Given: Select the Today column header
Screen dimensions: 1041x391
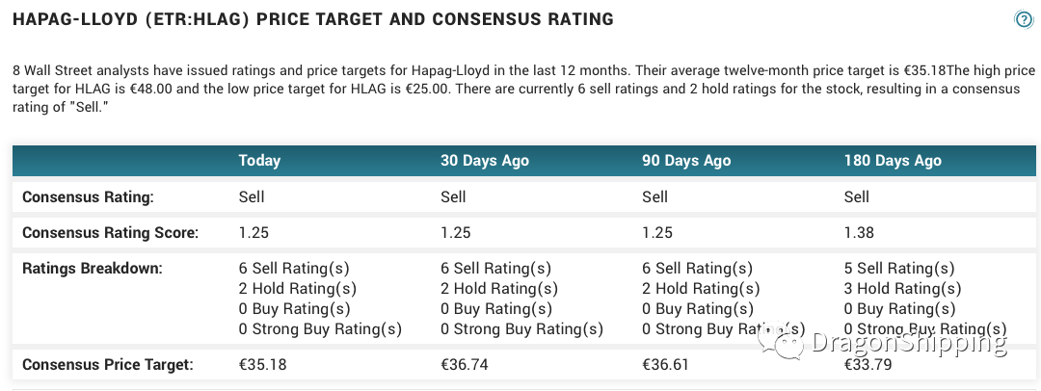Looking at the screenshot, I should [259, 161].
